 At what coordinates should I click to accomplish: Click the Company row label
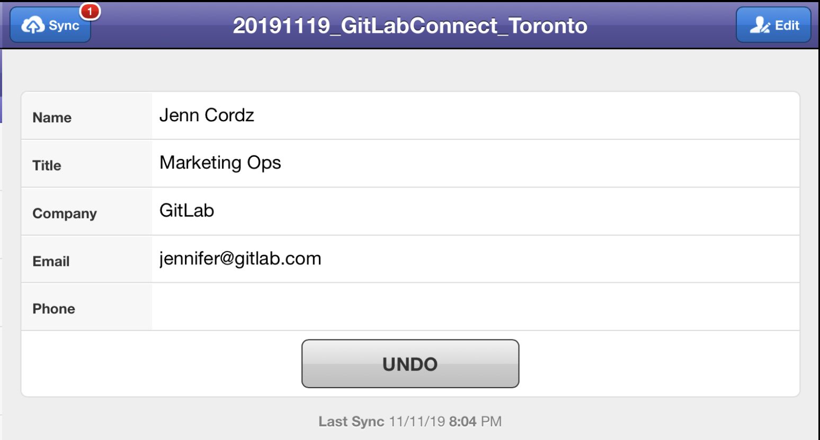click(x=65, y=213)
